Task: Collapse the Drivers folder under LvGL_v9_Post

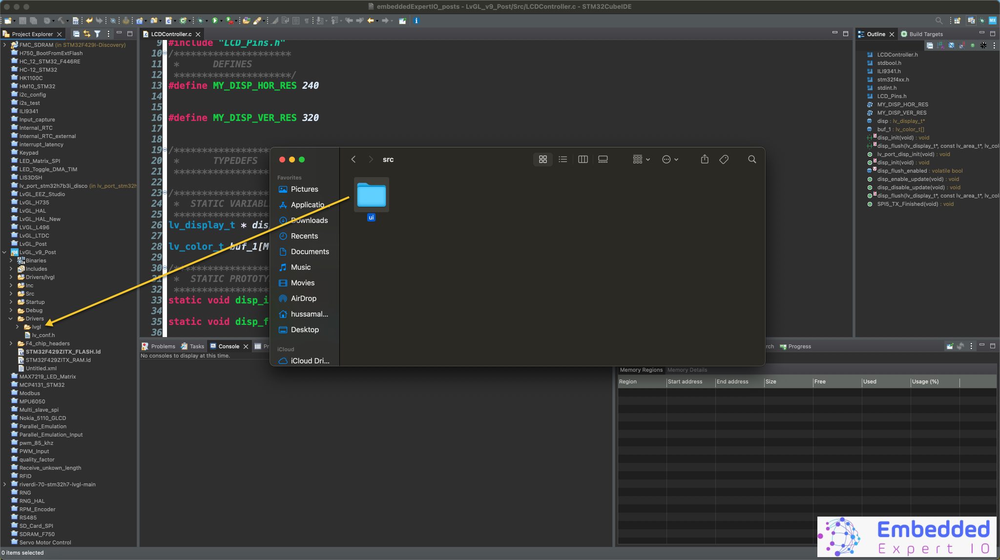Action: [x=11, y=319]
